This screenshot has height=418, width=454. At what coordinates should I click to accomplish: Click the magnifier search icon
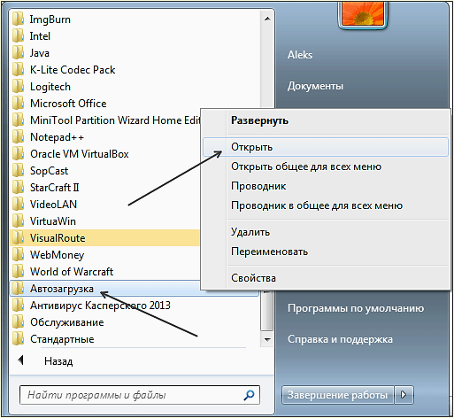click(x=249, y=395)
